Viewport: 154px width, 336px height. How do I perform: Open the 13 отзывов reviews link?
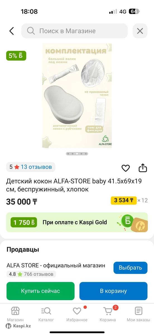tap(36, 167)
